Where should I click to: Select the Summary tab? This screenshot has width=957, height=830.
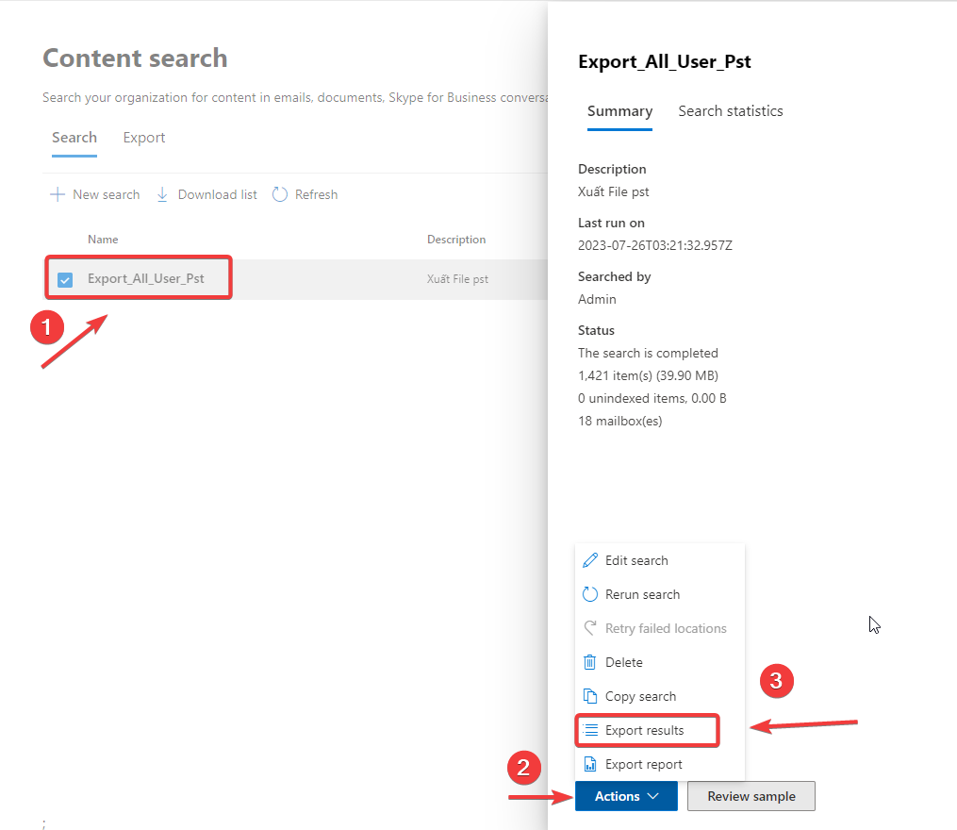[619, 111]
